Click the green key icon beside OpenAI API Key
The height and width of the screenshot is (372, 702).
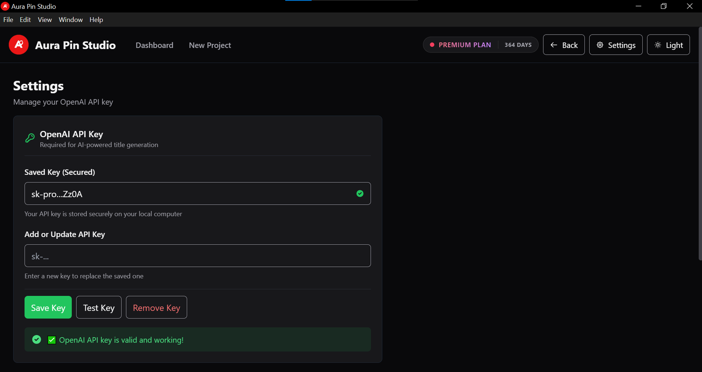coord(30,138)
